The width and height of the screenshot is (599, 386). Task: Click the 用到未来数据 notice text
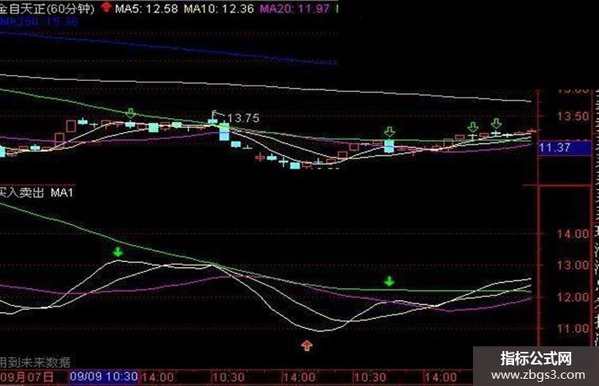[x=35, y=362]
